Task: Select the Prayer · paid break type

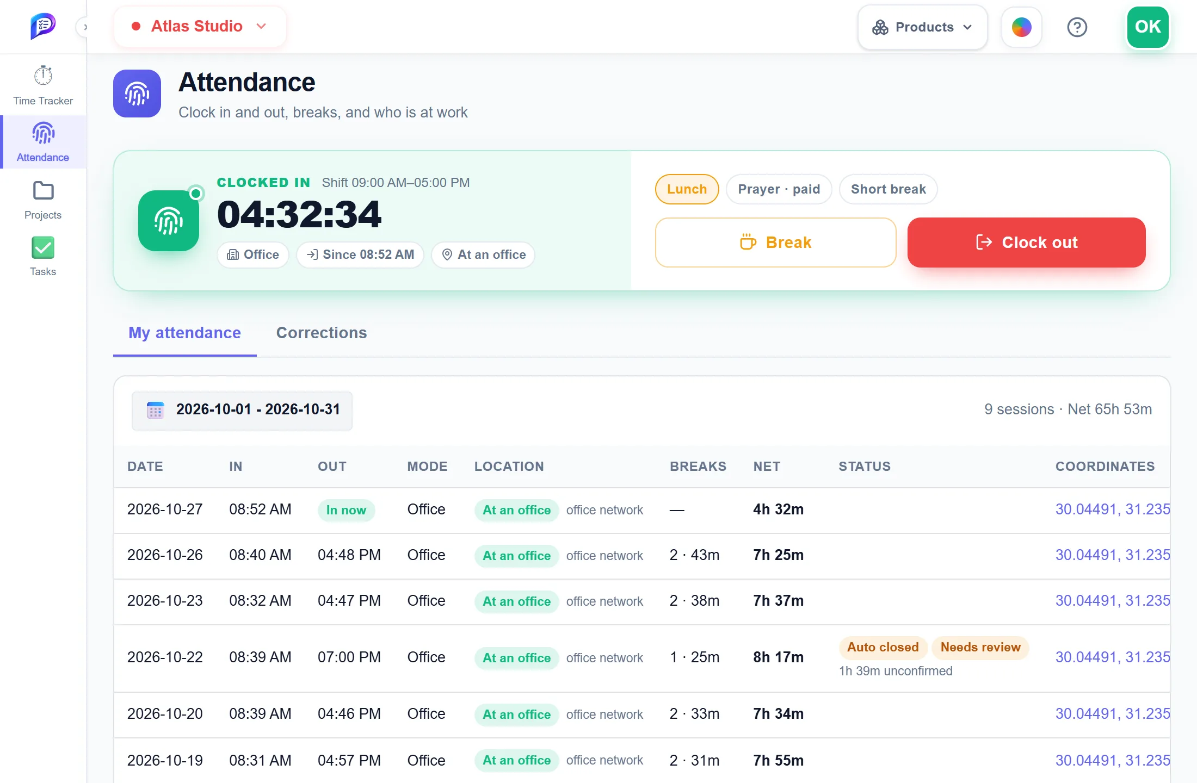Action: (779, 189)
